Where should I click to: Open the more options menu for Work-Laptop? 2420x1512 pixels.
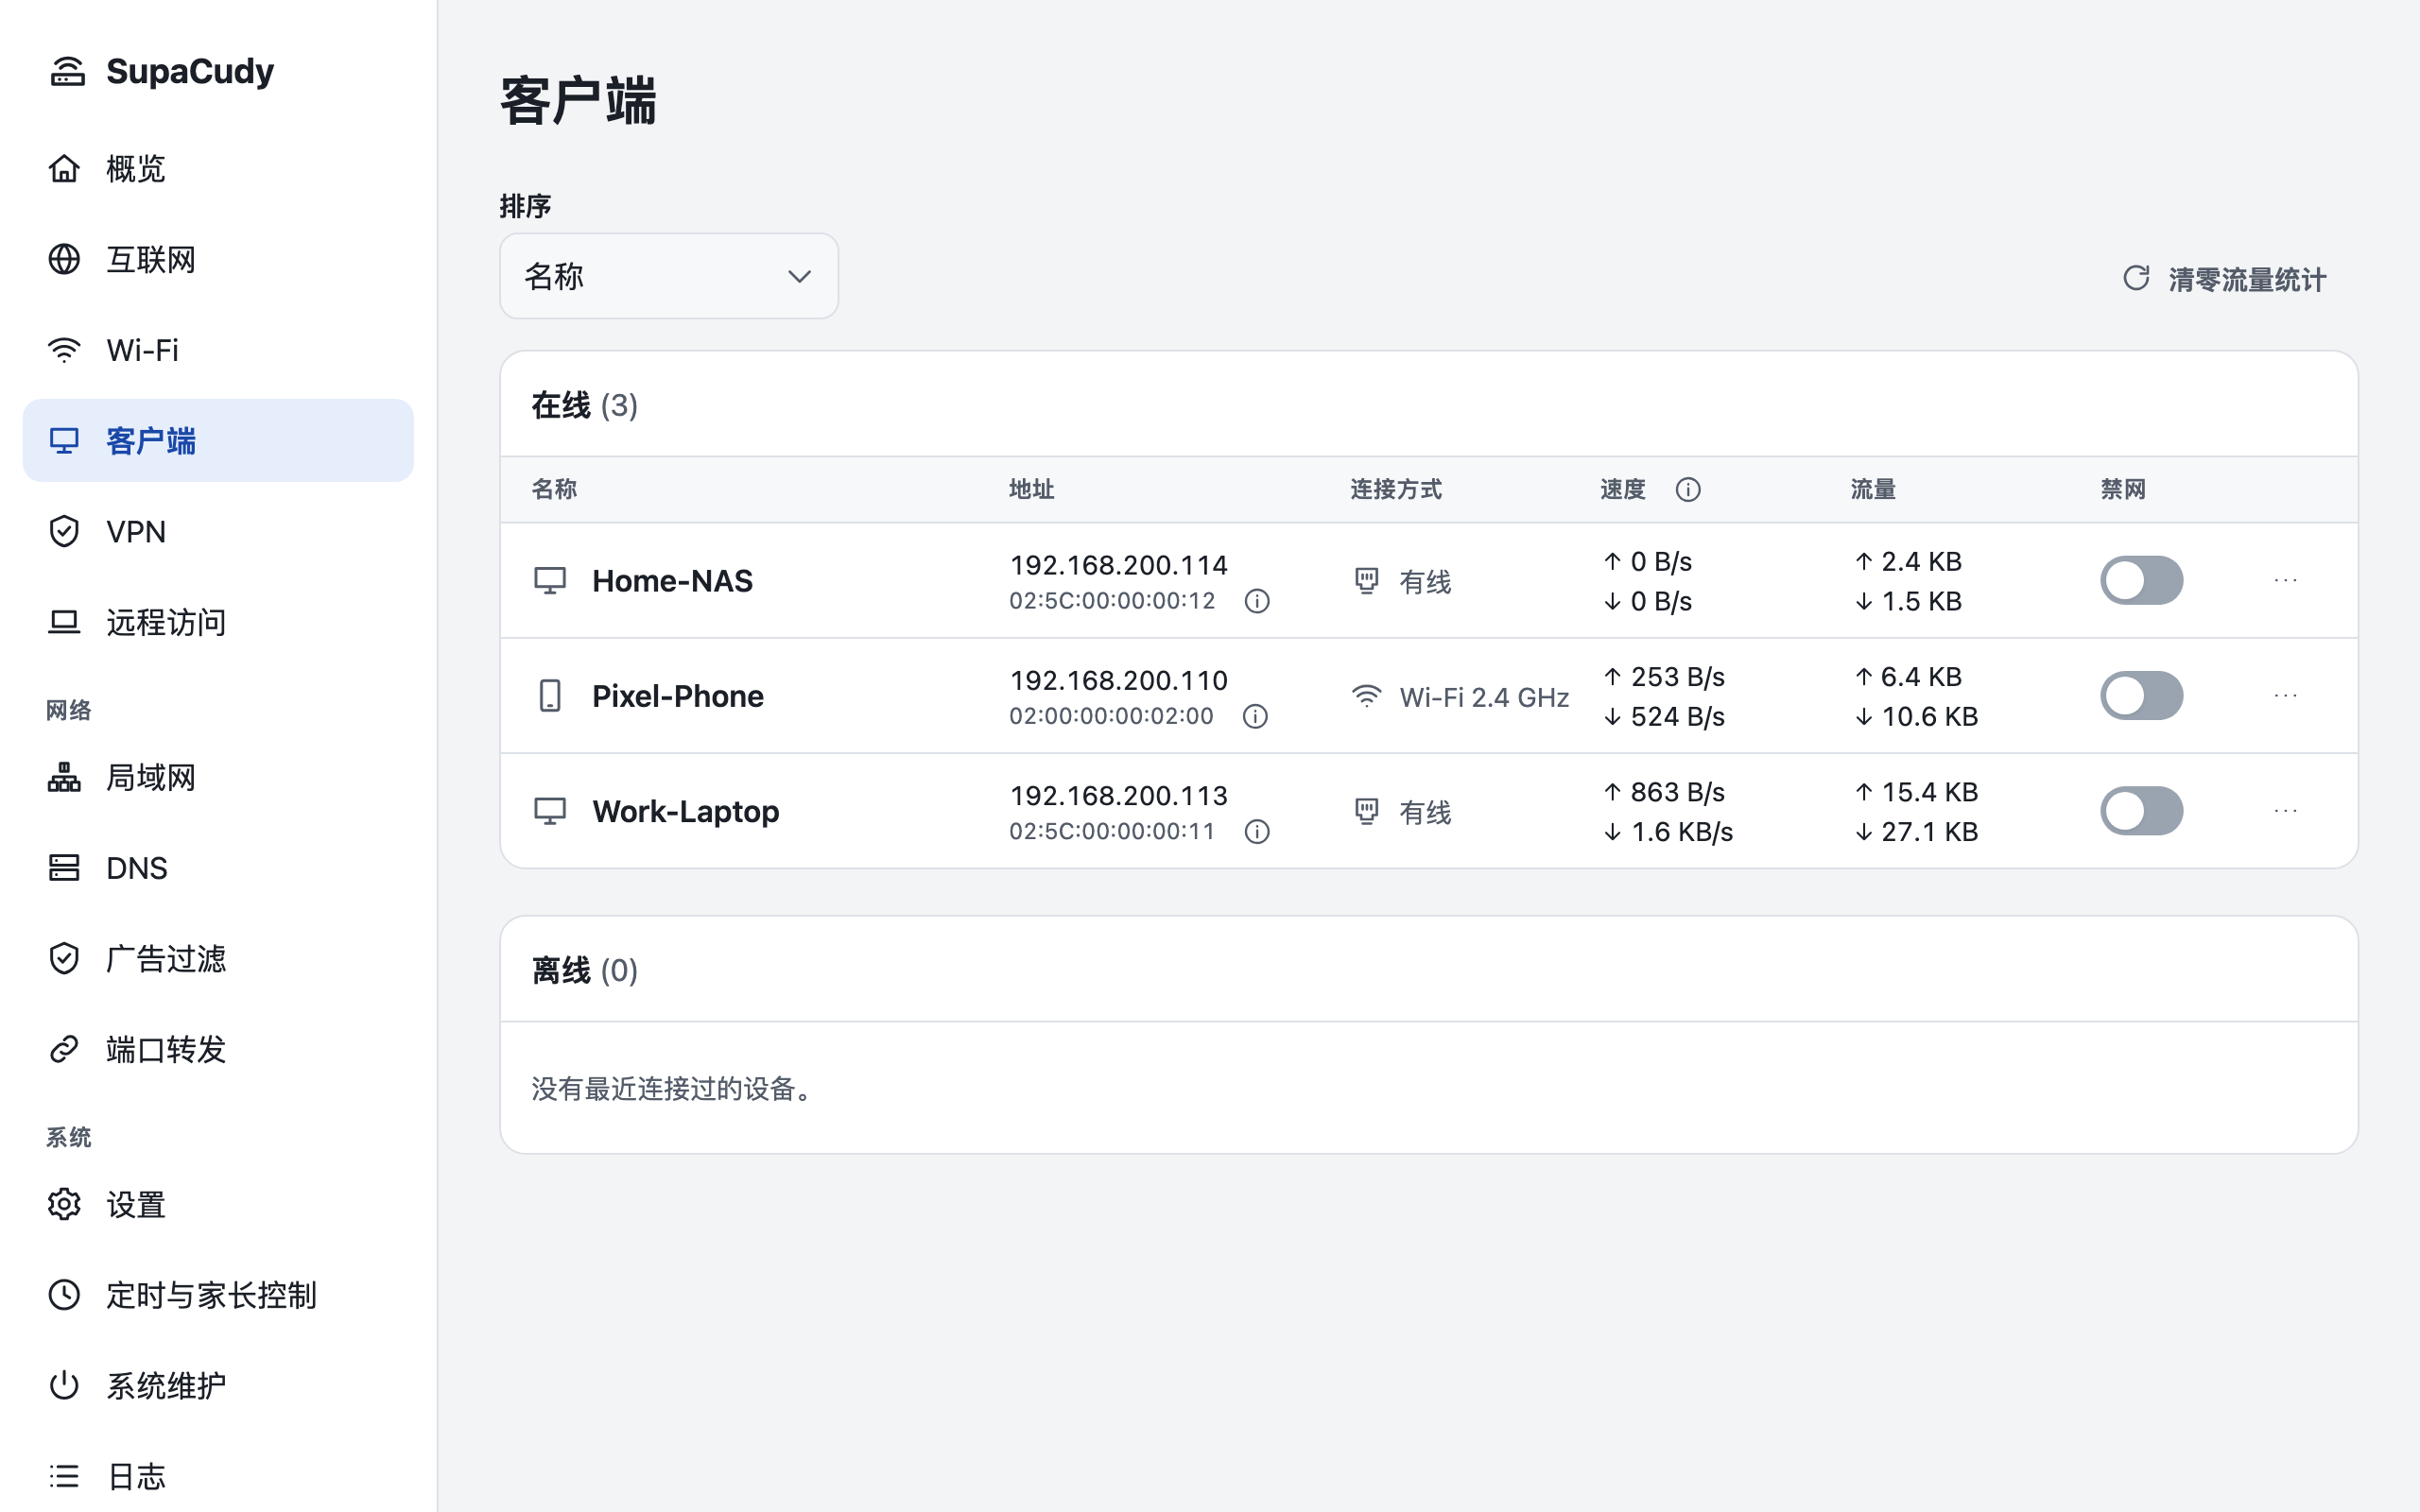coord(2286,810)
